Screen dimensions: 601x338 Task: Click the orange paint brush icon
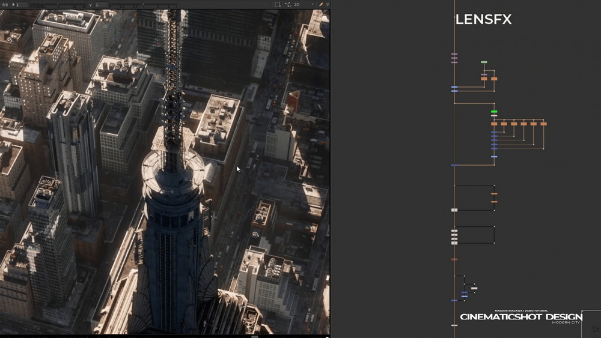[x=321, y=5]
